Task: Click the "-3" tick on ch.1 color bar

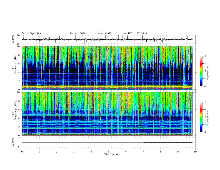Action: pos(205,56)
